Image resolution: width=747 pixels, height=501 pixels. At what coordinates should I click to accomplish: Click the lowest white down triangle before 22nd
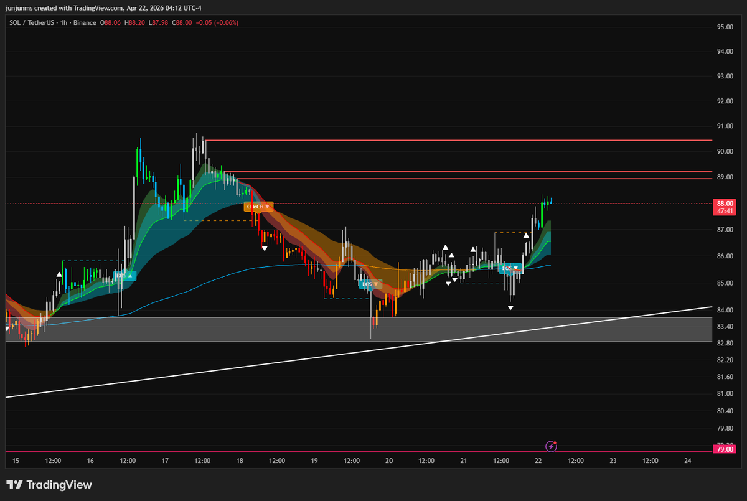[510, 307]
